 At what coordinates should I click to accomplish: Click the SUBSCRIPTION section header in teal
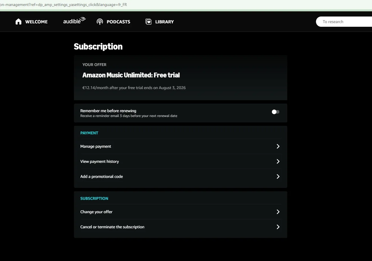pyautogui.click(x=94, y=198)
